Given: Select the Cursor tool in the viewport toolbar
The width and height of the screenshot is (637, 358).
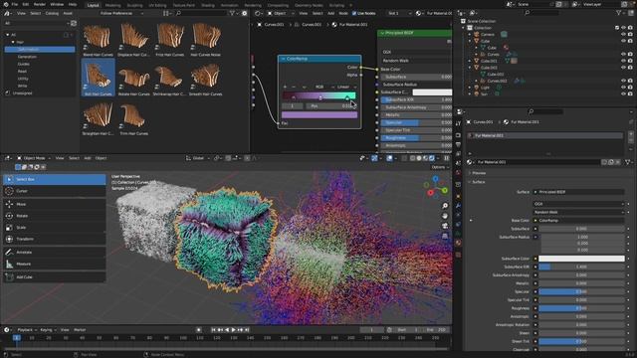Looking at the screenshot, I should point(55,191).
